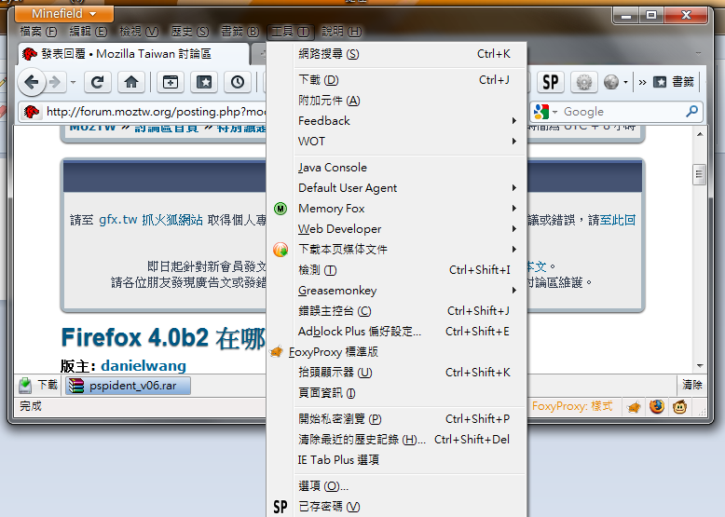Screen dimensions: 725x517
Task: Click the gear icon in toolbar
Action: click(x=584, y=82)
